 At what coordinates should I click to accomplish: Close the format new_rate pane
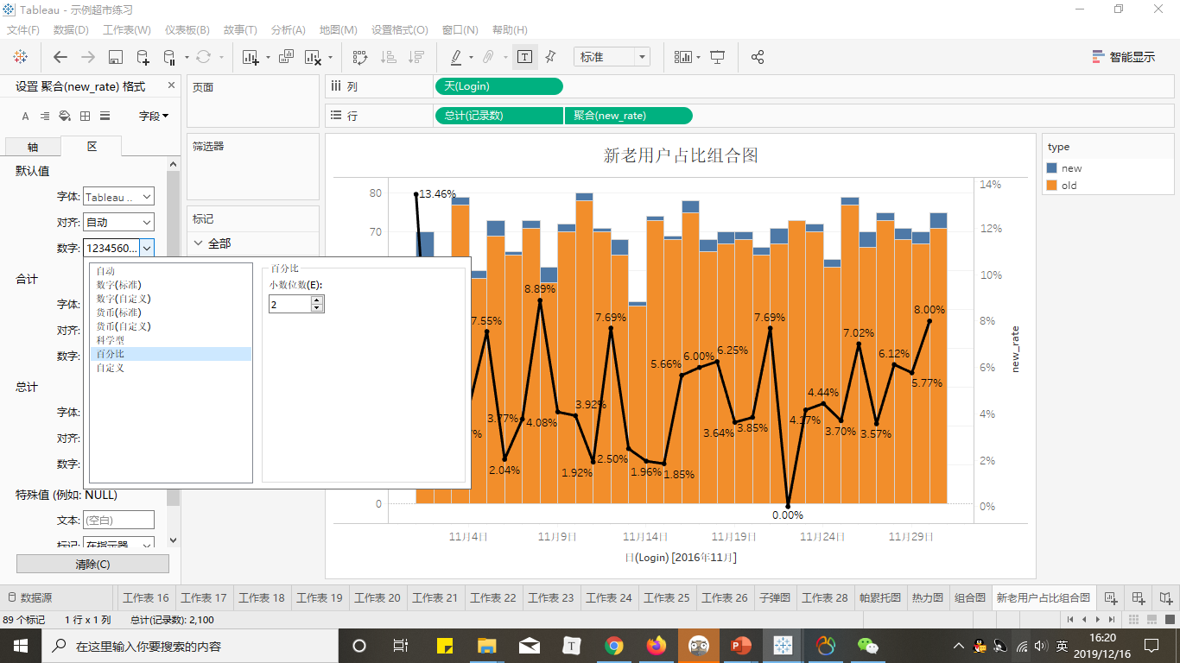click(171, 85)
